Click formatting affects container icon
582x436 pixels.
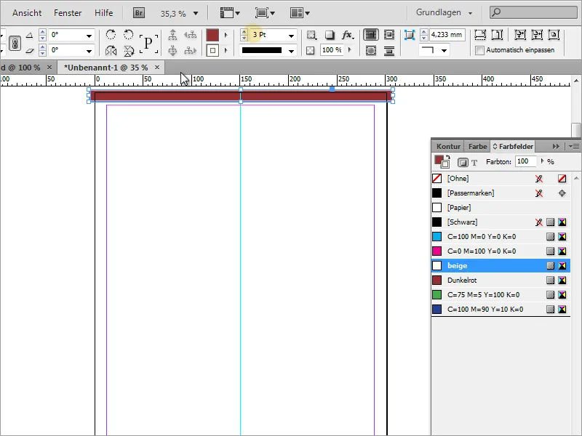coord(463,162)
